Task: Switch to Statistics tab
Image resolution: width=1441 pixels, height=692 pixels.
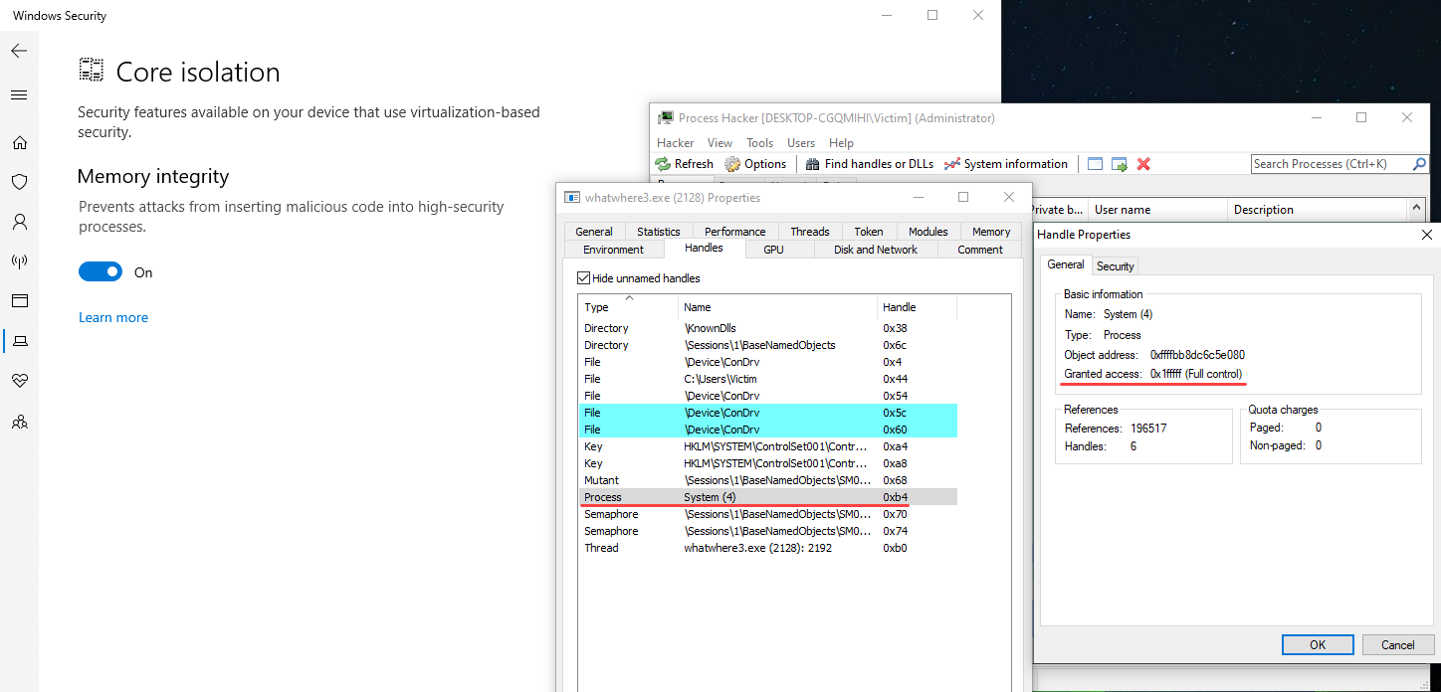Action: tap(659, 232)
